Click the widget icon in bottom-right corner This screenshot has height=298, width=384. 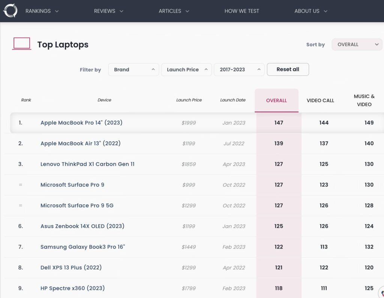click(x=381, y=293)
